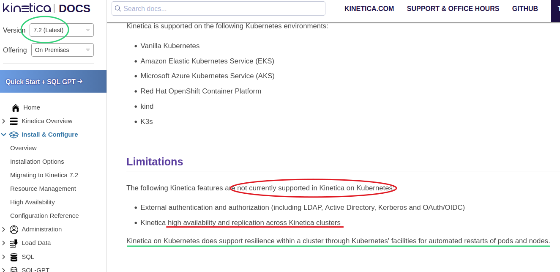This screenshot has height=272, width=560.
Task: Click the Search docs input field
Action: point(219,8)
